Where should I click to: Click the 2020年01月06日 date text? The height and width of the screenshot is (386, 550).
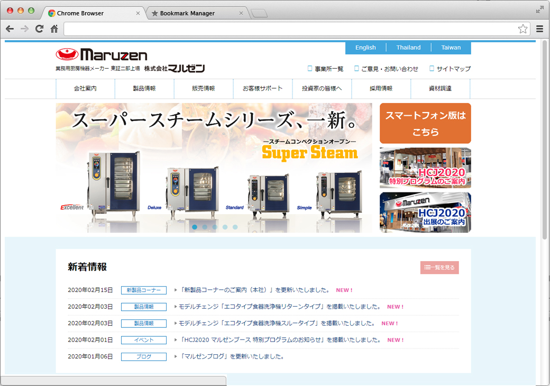tap(90, 356)
